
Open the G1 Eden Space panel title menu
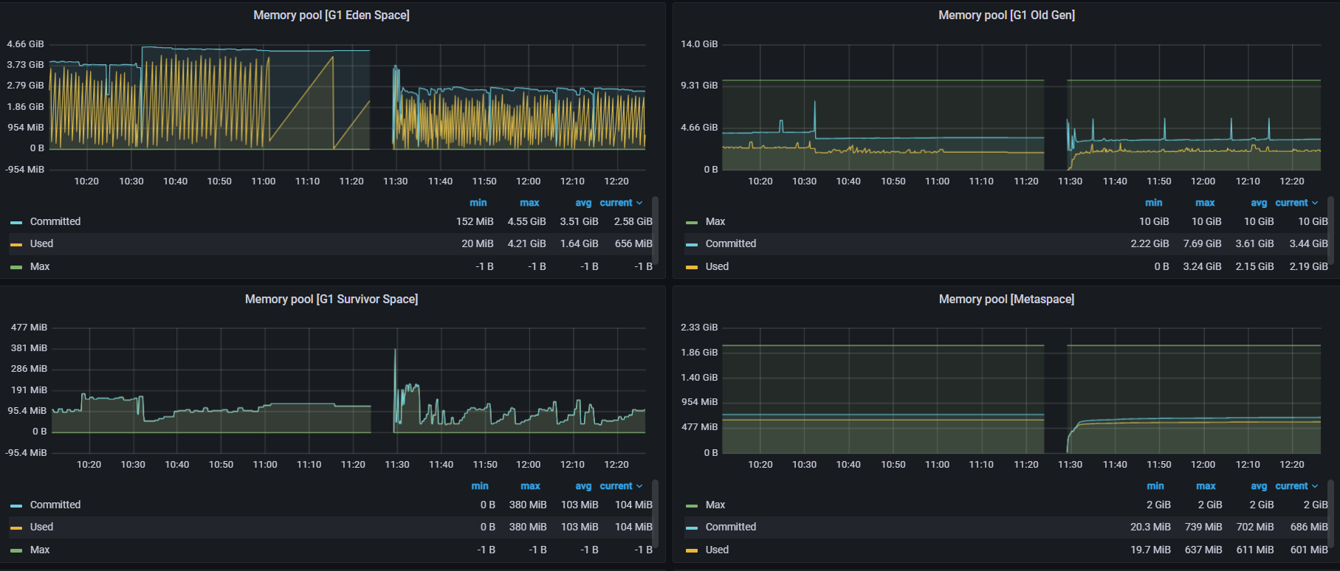331,15
